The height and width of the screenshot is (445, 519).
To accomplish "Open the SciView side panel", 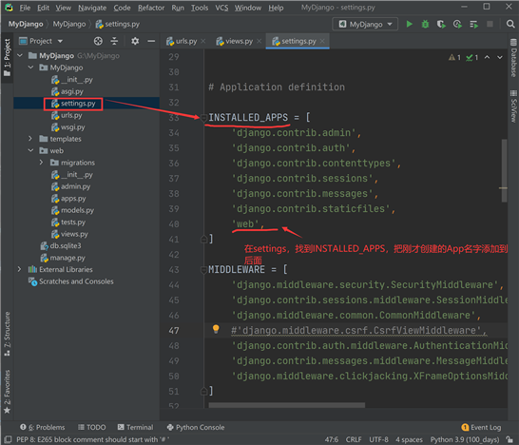I will tap(513, 106).
